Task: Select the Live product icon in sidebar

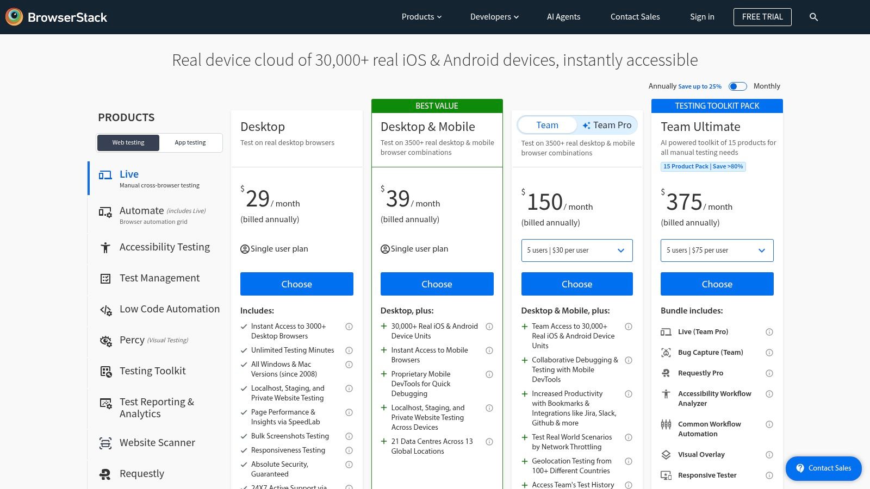Action: click(104, 175)
